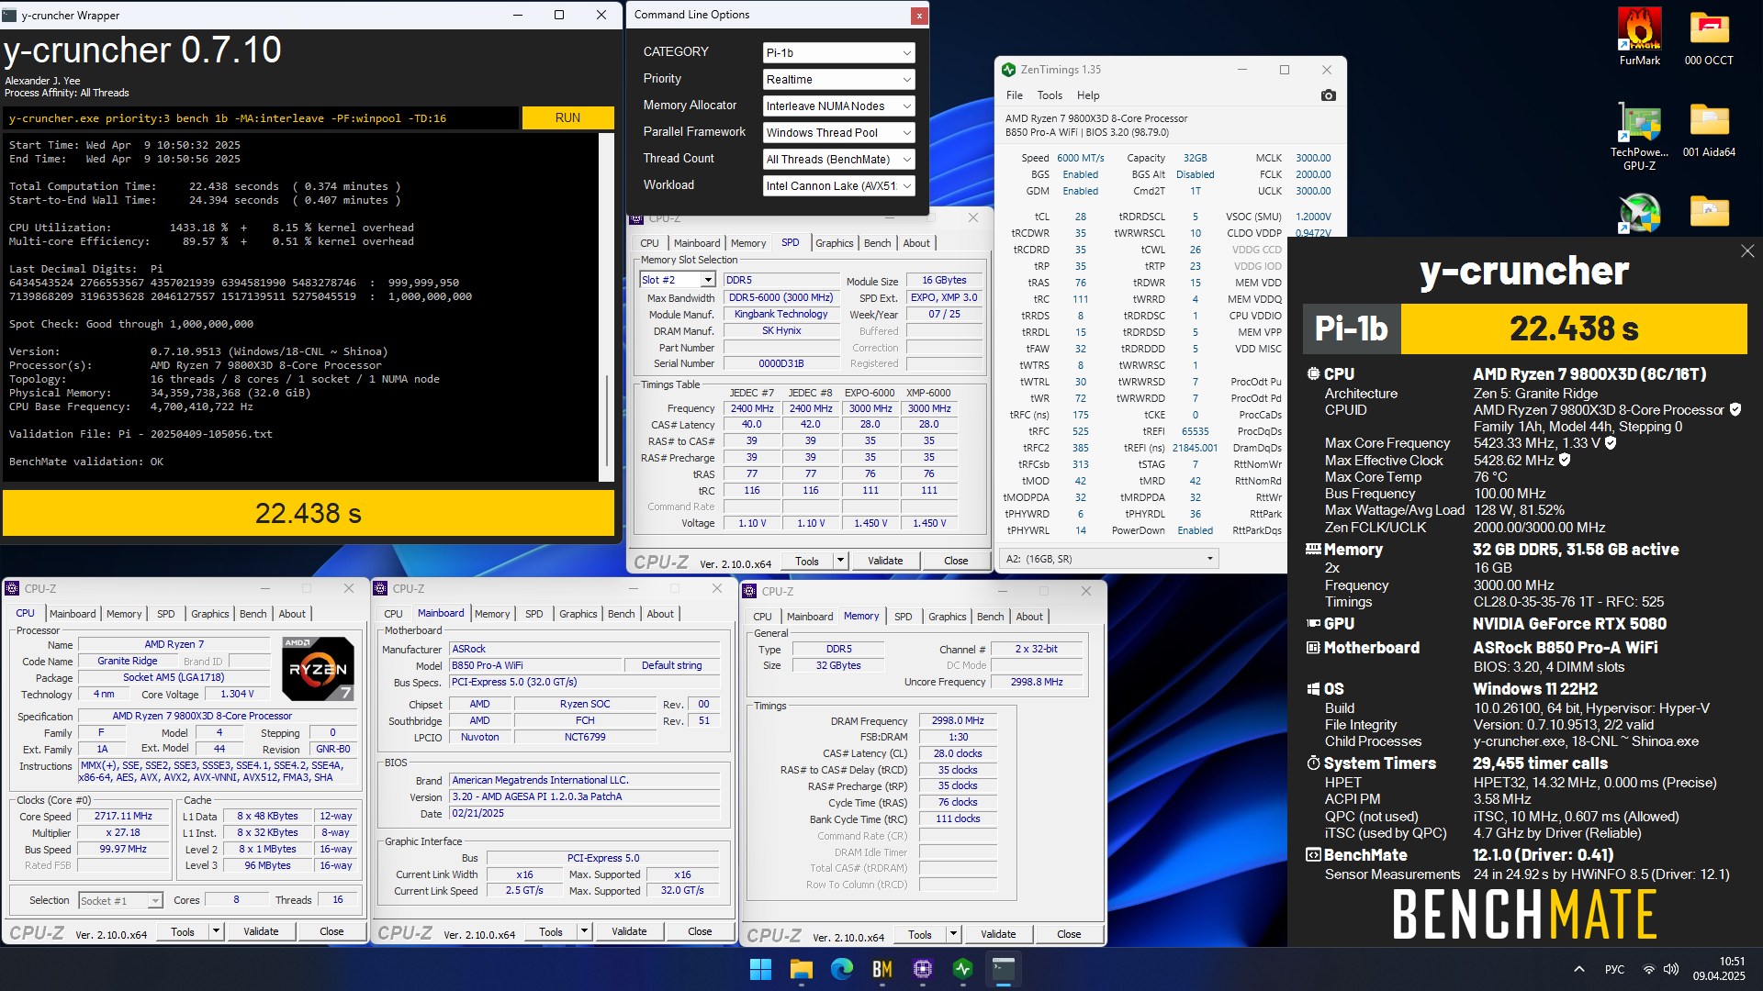The width and height of the screenshot is (1763, 991).
Task: Open the Memory Allocator dropdown
Action: click(x=838, y=106)
